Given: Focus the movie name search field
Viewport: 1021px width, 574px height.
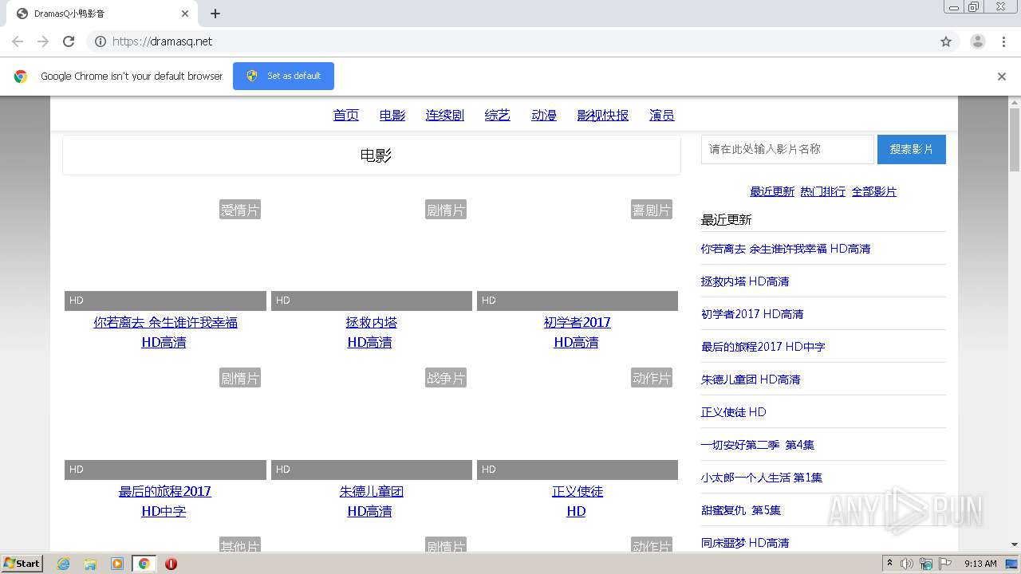Looking at the screenshot, I should click(787, 149).
